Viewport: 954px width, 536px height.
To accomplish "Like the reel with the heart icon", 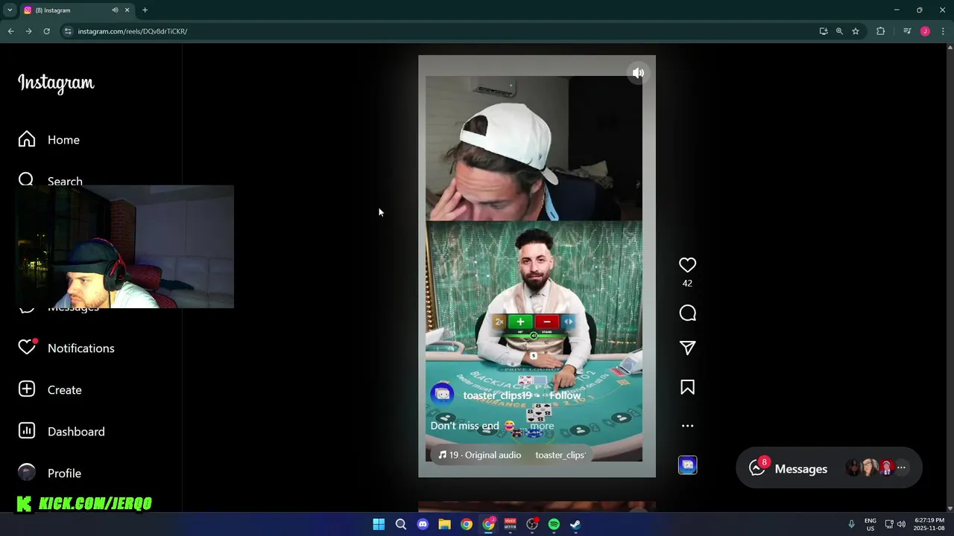I will (687, 265).
